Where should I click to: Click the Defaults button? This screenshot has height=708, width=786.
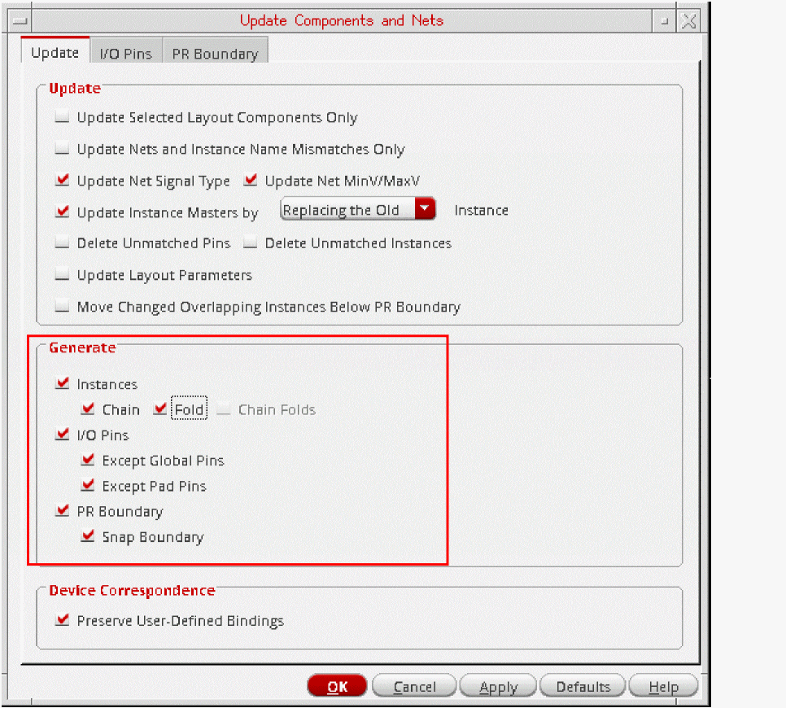(x=583, y=686)
